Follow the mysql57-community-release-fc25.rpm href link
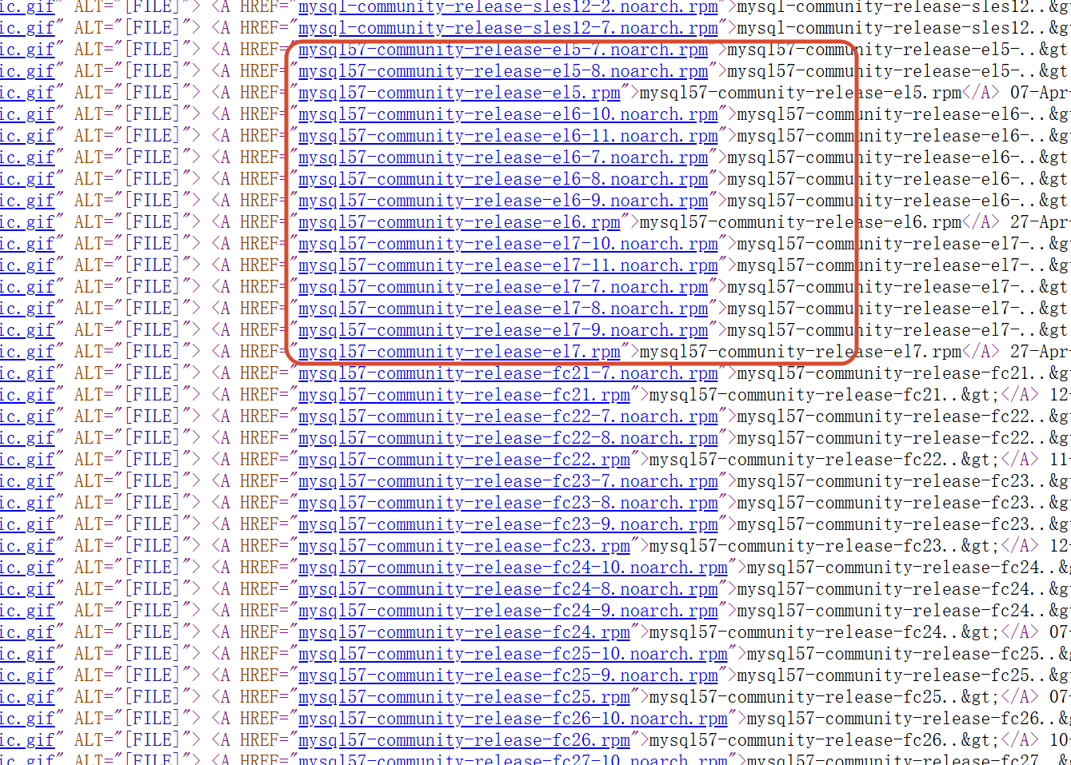The height and width of the screenshot is (765, 1071). pos(464,697)
